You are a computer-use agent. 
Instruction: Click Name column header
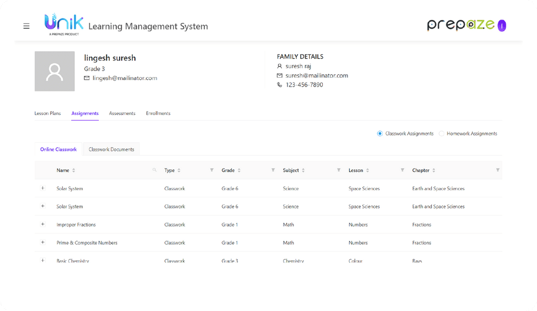click(63, 170)
